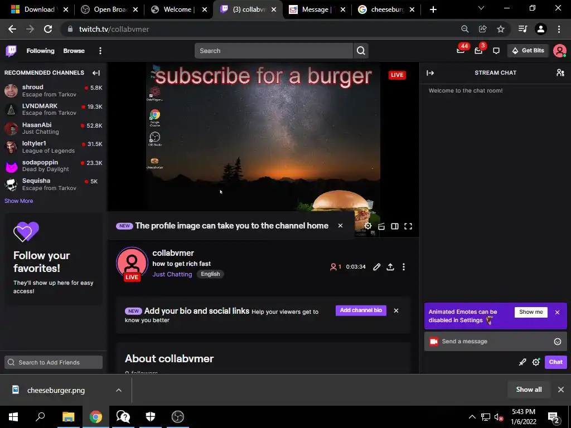Open the cheeseburger.png download options arrow
This screenshot has height=428, width=571.
[119, 390]
